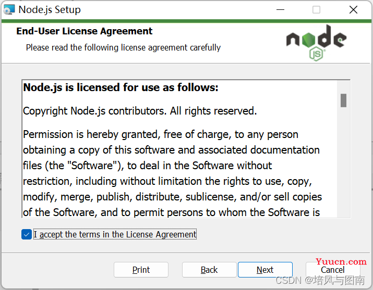Close the Node.js Setup dialog
The image size is (373, 290).
coord(353,9)
